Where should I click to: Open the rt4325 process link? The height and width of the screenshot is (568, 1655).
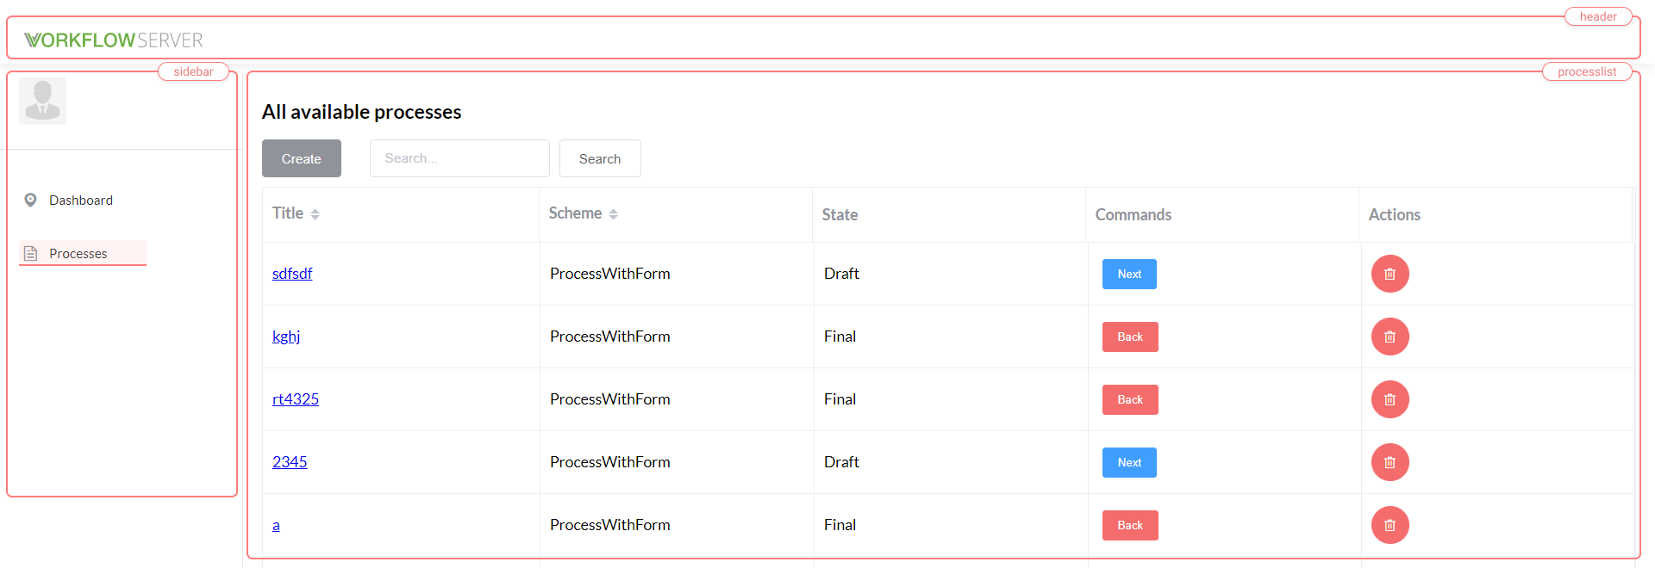[296, 399]
